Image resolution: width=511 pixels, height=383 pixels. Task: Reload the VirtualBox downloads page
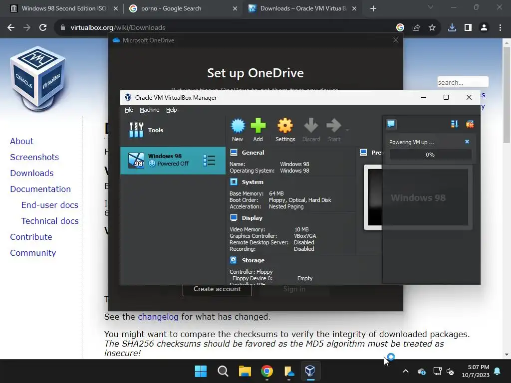[43, 28]
